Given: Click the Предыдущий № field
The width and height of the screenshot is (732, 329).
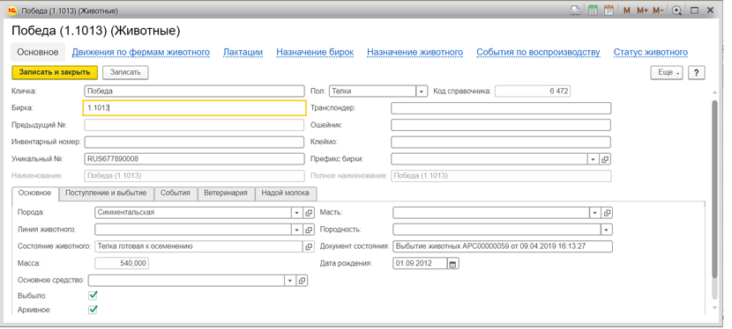Looking at the screenshot, I should pos(194,125).
